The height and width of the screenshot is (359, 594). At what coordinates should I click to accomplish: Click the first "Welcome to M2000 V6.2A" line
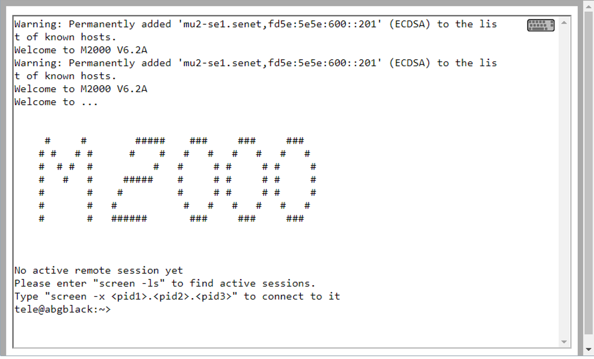pyautogui.click(x=81, y=50)
